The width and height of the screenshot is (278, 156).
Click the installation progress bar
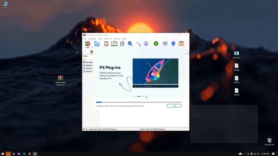(139, 102)
